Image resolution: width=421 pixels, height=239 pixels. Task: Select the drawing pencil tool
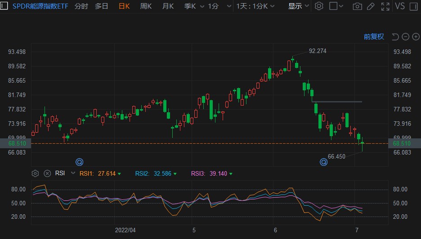[x=371, y=6]
